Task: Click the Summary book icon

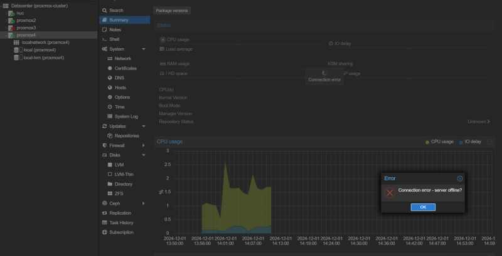Action: tap(104, 20)
